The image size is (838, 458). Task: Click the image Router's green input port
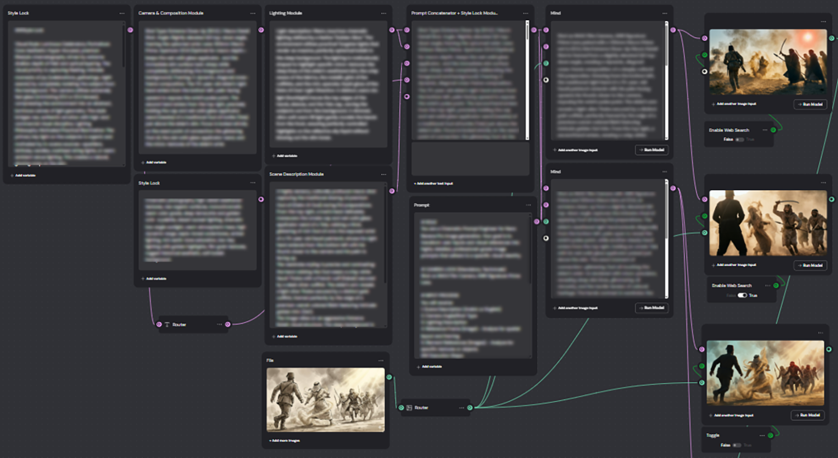point(401,408)
